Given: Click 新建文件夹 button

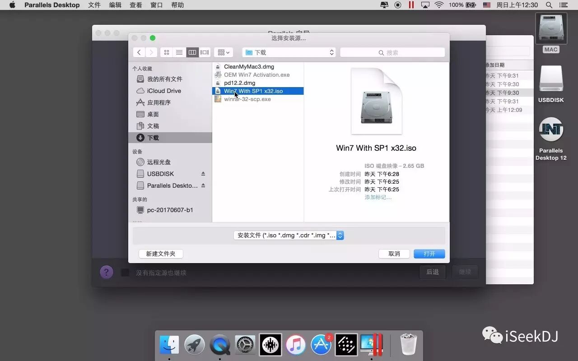Looking at the screenshot, I should point(161,254).
